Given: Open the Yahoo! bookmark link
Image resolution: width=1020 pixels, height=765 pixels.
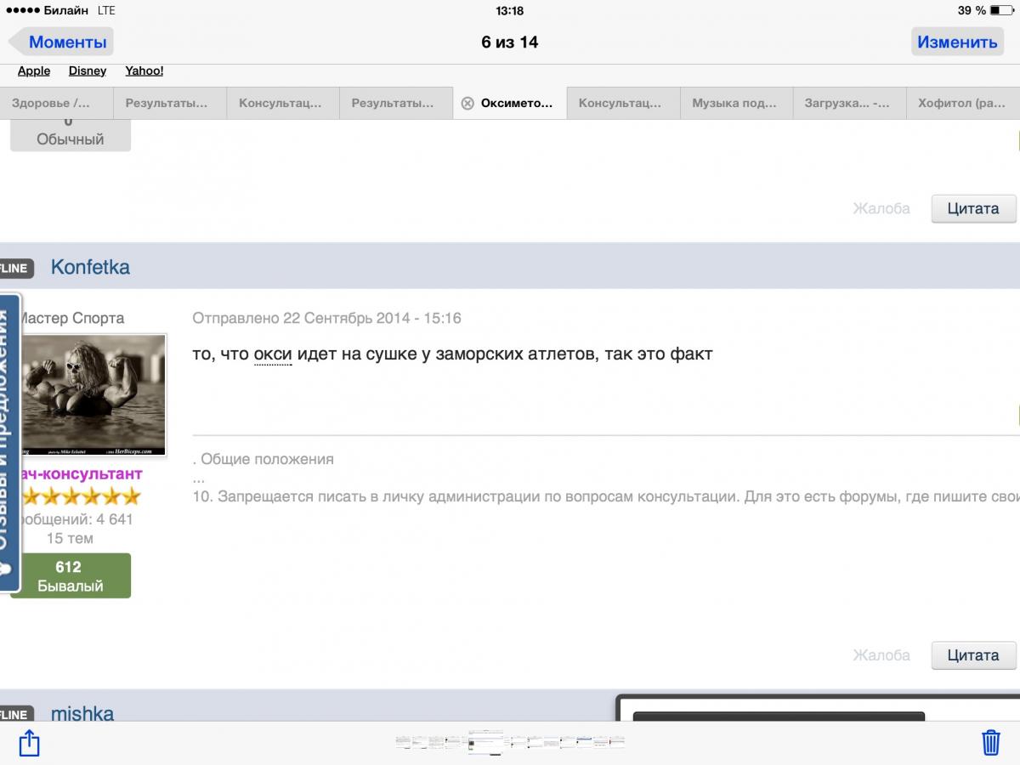Looking at the screenshot, I should (144, 71).
